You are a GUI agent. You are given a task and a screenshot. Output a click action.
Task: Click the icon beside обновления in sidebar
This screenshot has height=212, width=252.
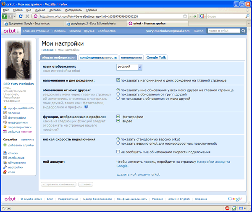[x=5, y=162]
